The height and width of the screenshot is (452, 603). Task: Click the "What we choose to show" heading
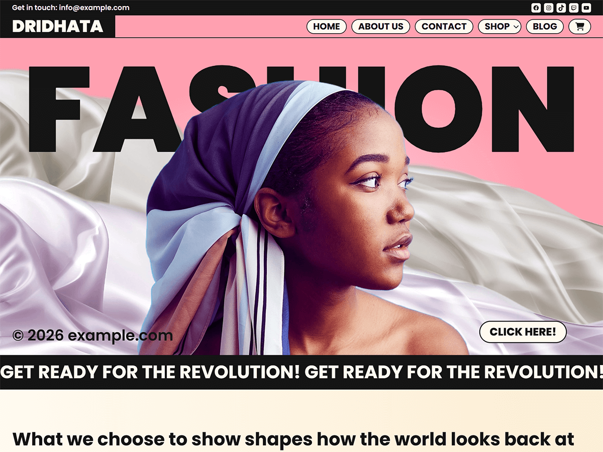point(293,439)
